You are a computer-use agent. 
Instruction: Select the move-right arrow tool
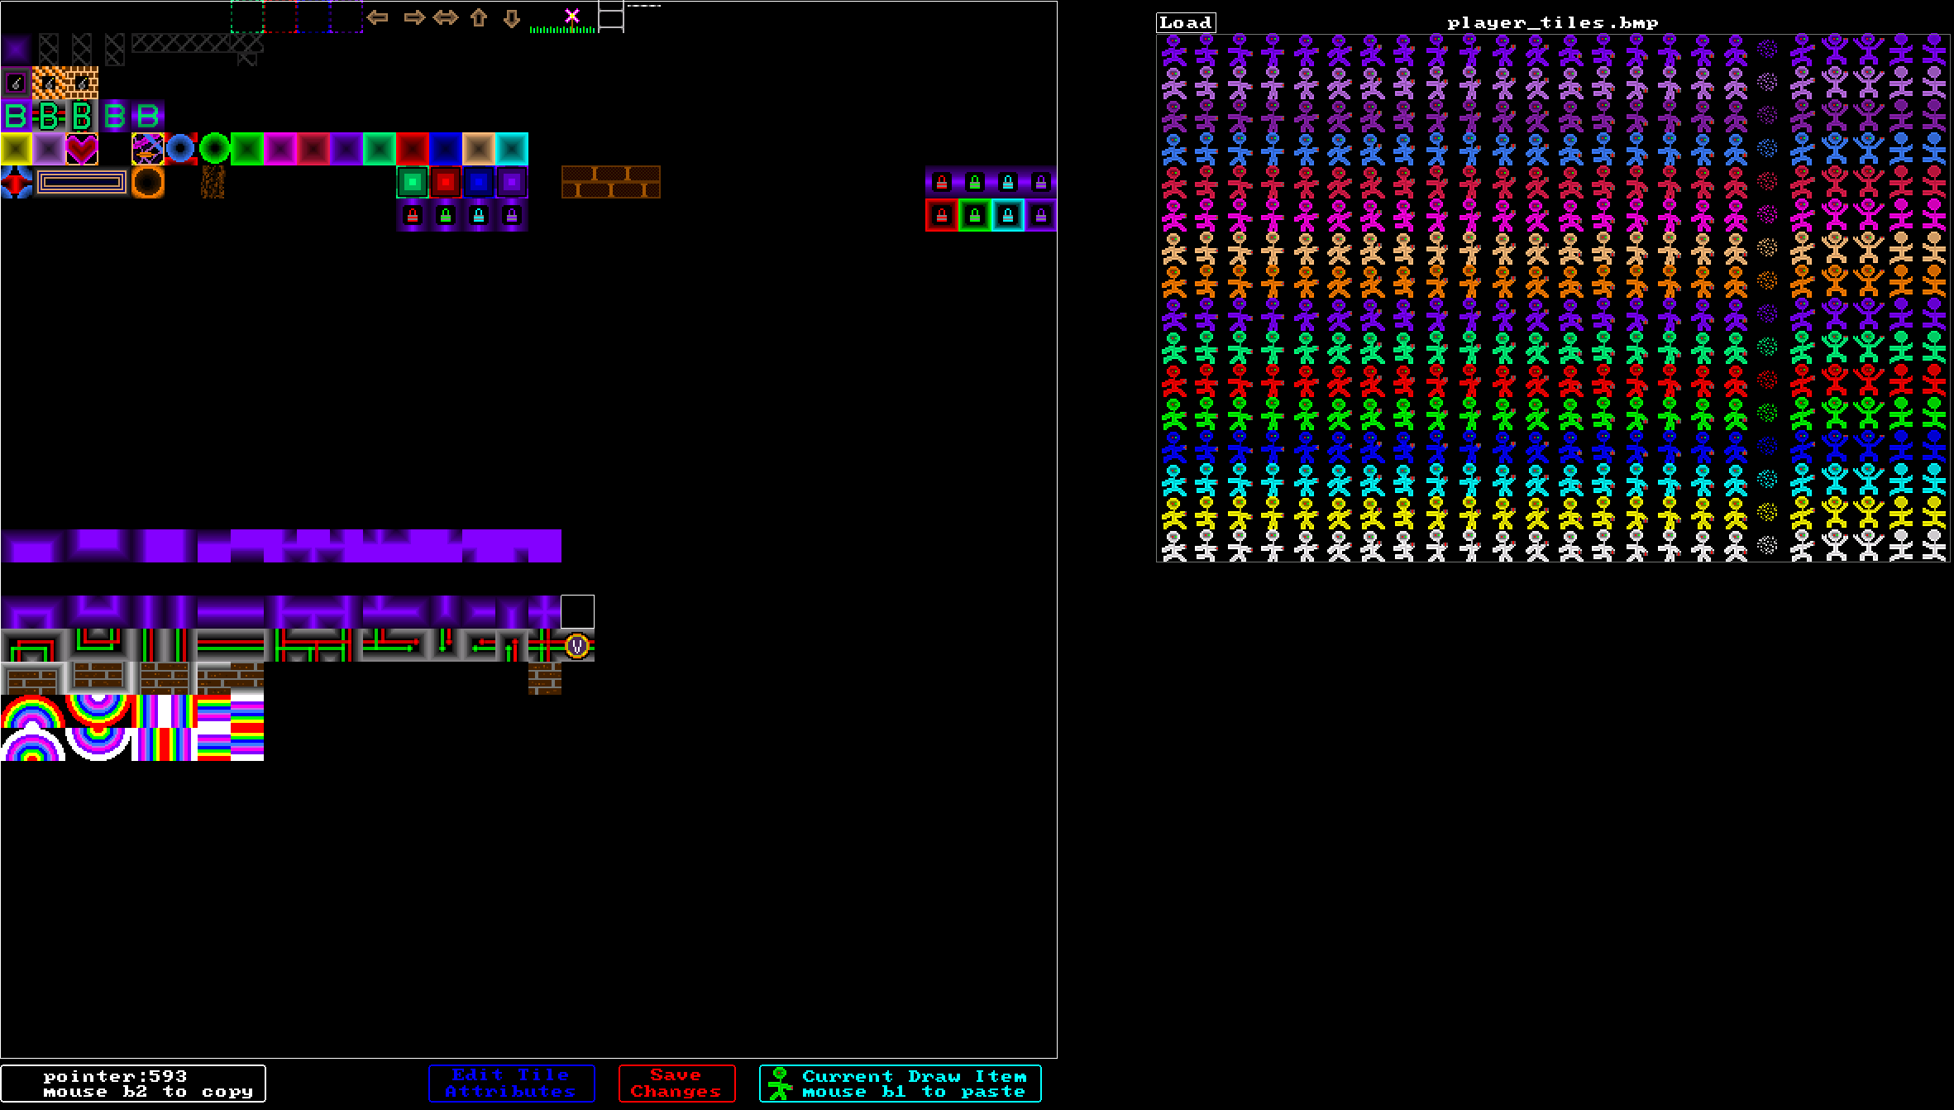413,17
